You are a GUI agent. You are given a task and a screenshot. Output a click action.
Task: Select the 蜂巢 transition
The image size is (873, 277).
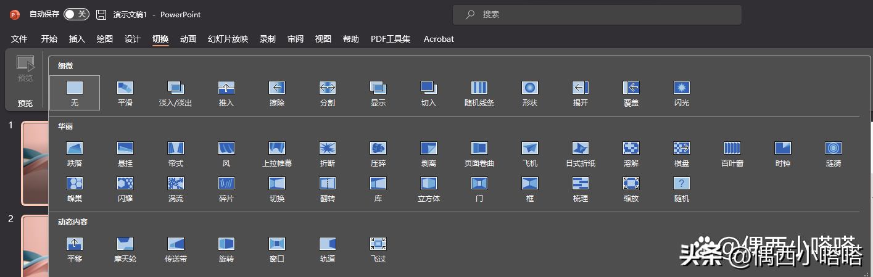75,189
